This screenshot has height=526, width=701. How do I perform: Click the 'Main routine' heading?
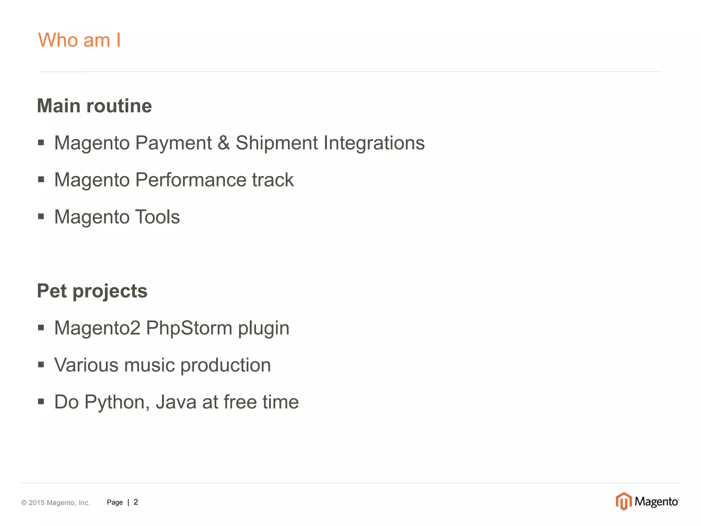click(94, 105)
